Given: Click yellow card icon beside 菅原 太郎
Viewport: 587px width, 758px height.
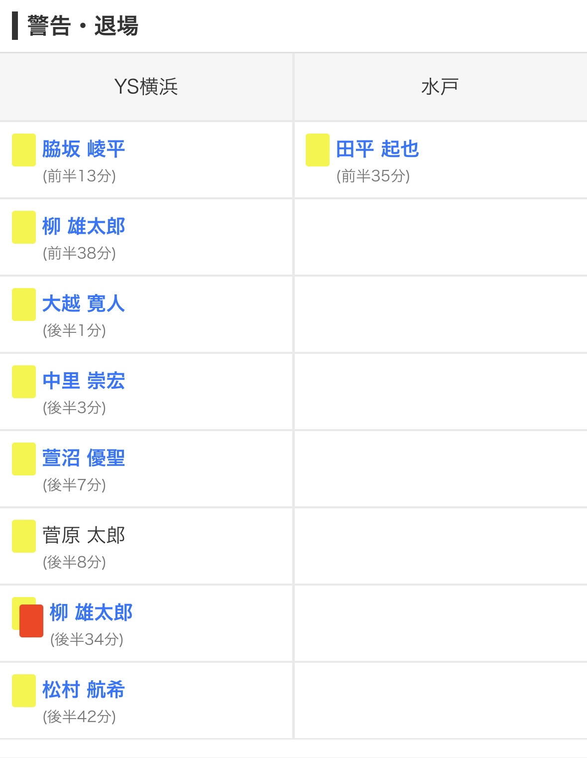Looking at the screenshot, I should (24, 536).
